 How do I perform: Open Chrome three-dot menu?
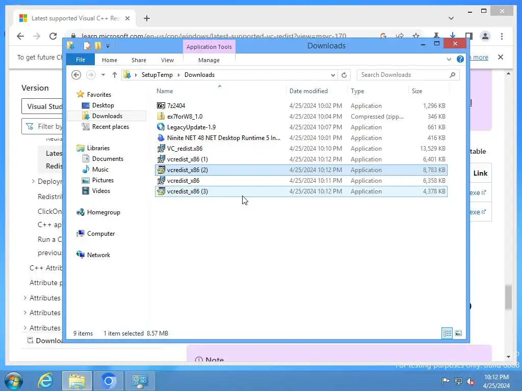(x=502, y=36)
